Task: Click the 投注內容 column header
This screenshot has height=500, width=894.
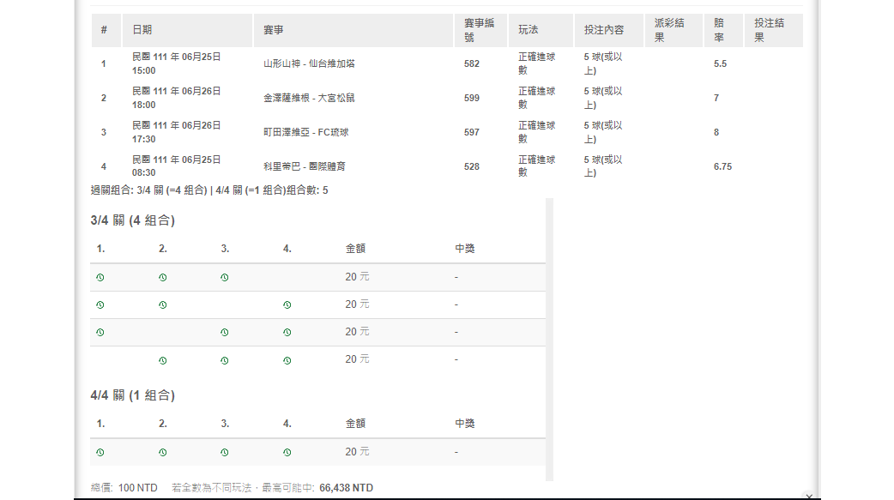Action: pos(609,30)
